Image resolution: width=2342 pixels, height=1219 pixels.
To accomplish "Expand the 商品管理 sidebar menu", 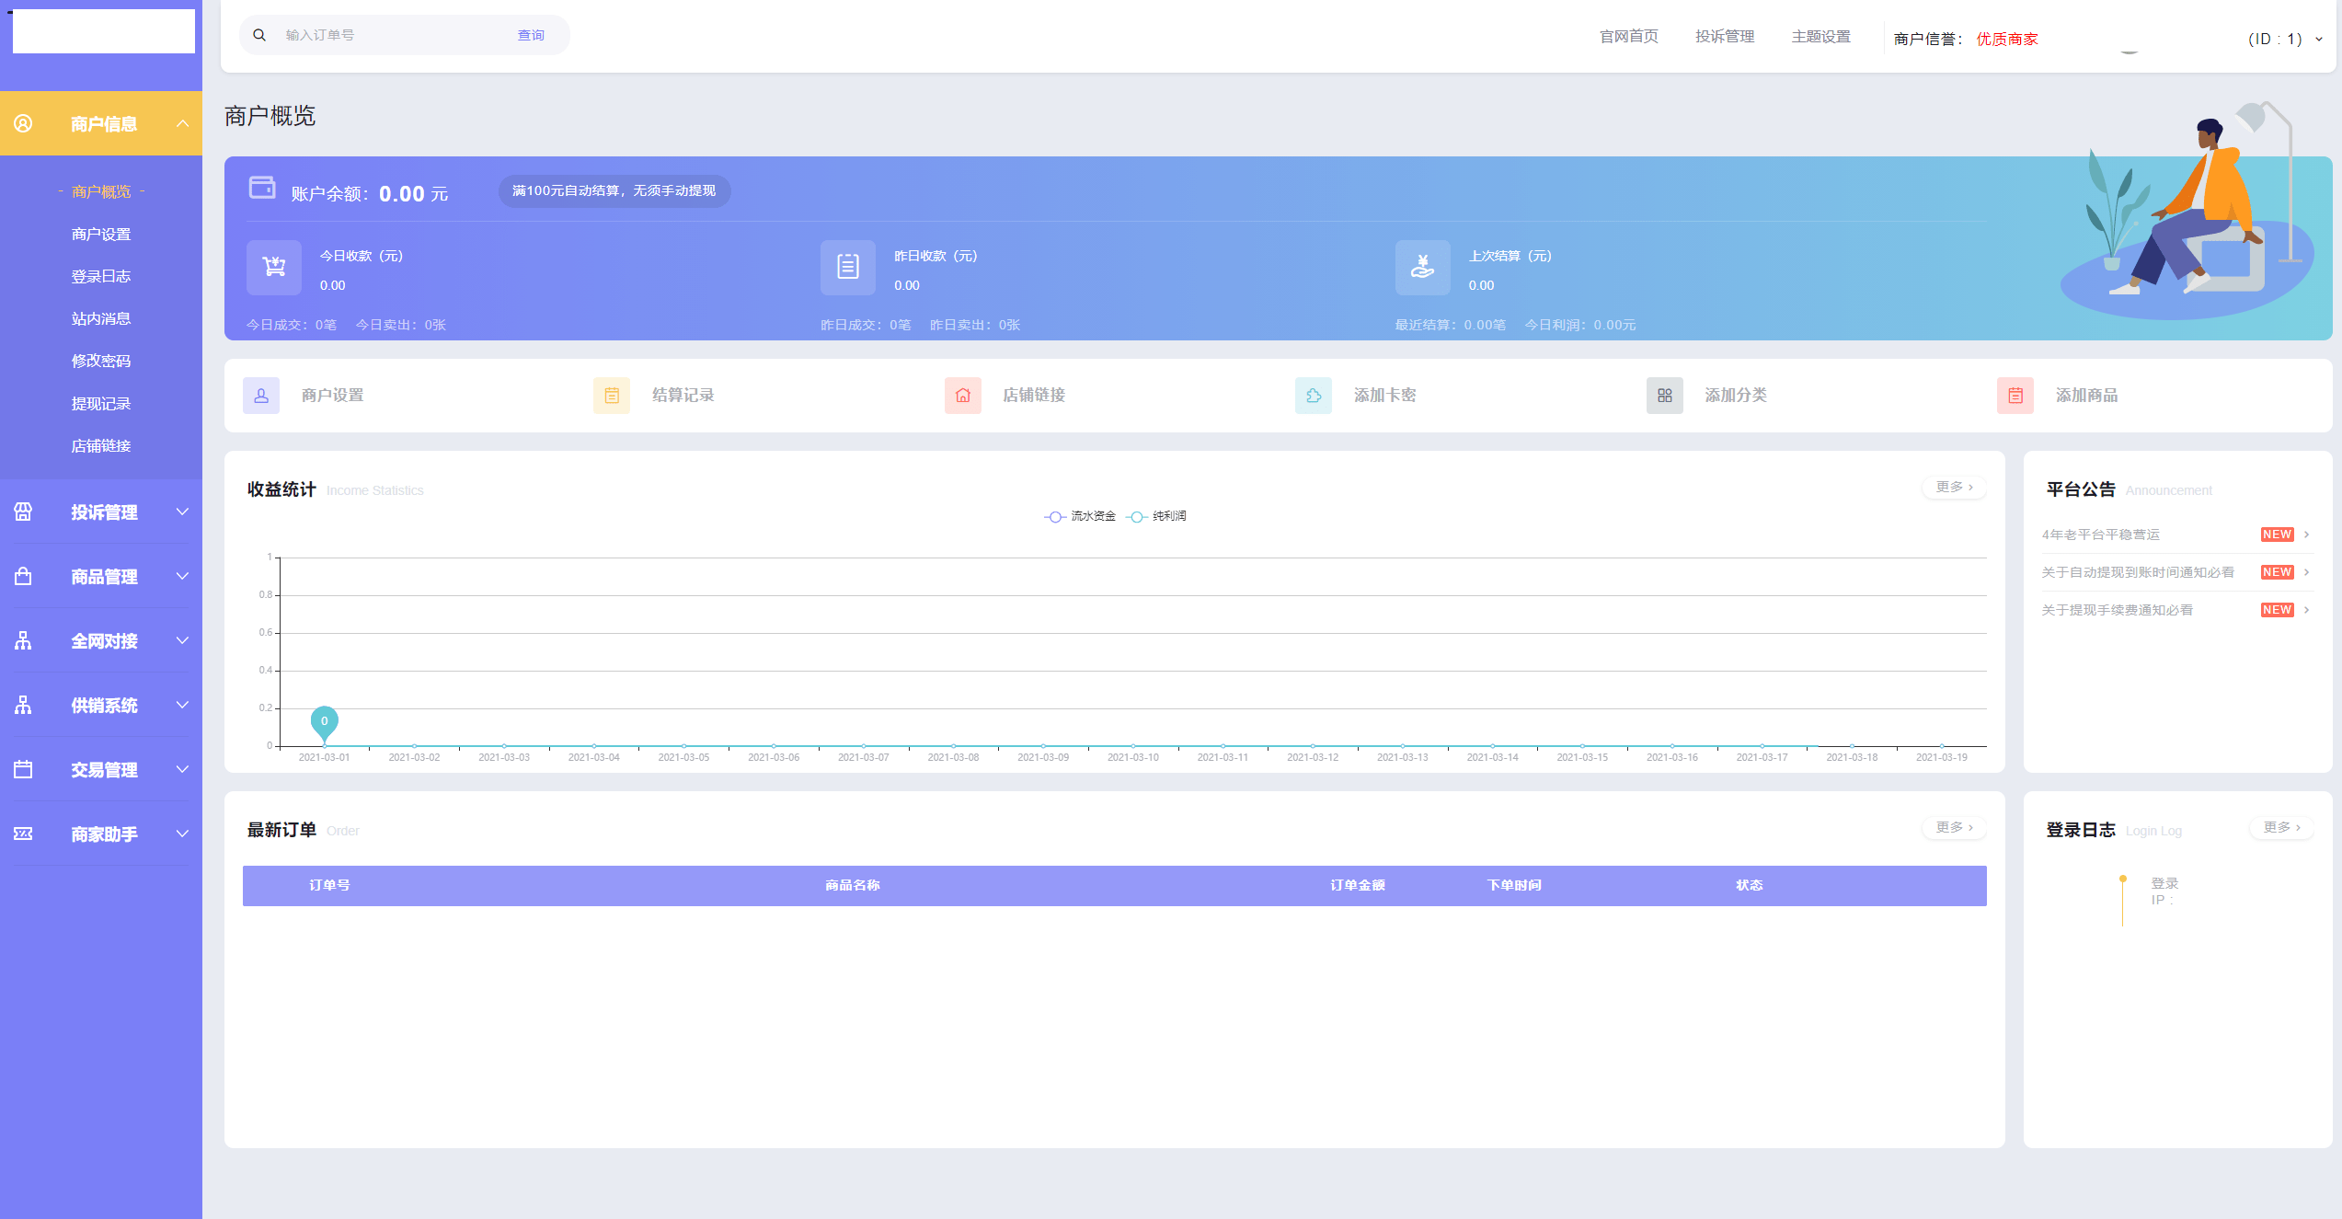I will pyautogui.click(x=101, y=577).
